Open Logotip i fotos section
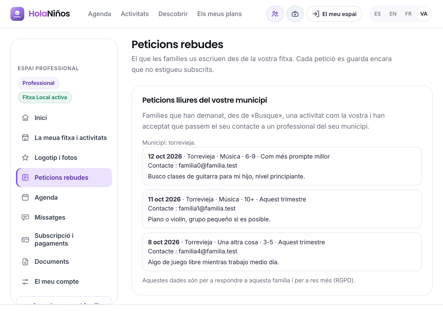The image size is (443, 311). pyautogui.click(x=64, y=158)
